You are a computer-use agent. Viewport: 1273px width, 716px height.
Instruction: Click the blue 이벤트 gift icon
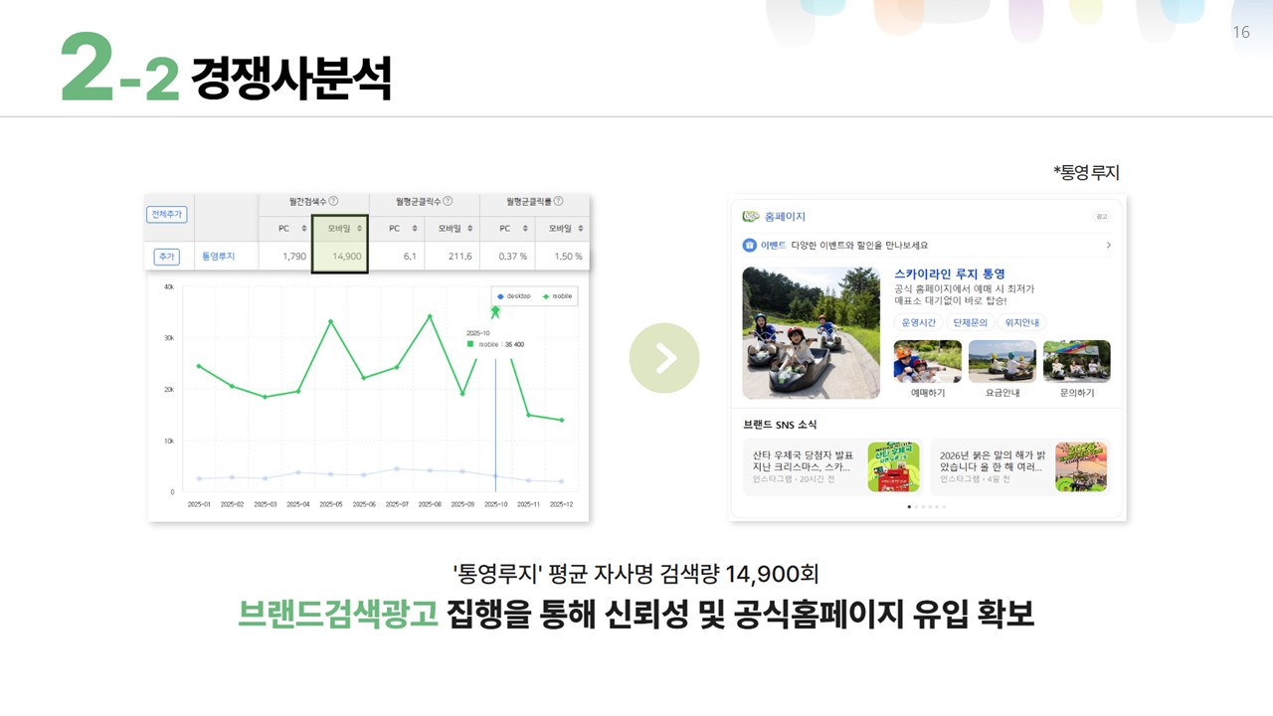click(750, 245)
